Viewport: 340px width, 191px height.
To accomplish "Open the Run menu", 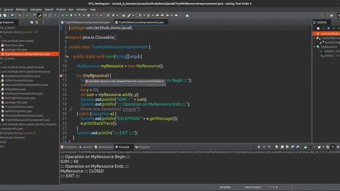I will click(71, 10).
